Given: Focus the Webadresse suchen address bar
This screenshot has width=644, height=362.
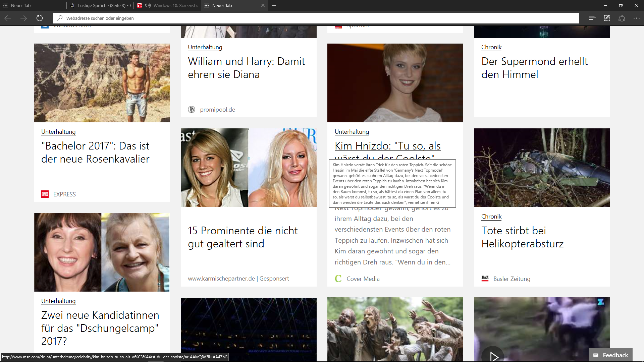Looking at the screenshot, I should (x=316, y=18).
